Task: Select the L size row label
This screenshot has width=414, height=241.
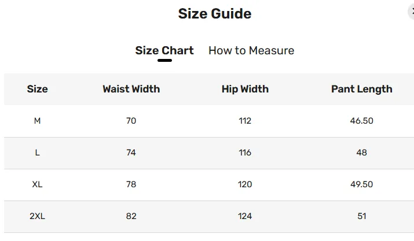Action: [37, 153]
